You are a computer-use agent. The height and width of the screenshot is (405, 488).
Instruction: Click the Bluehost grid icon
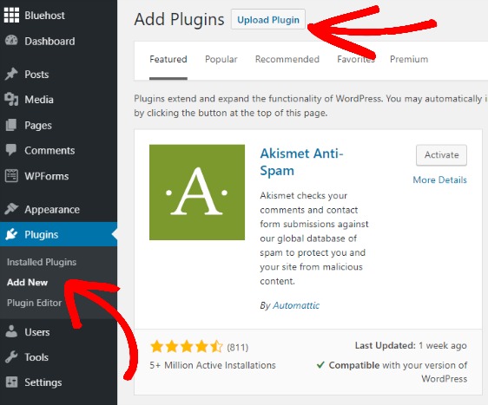(x=11, y=16)
